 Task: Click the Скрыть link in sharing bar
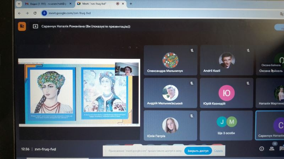pyautogui.click(x=218, y=151)
